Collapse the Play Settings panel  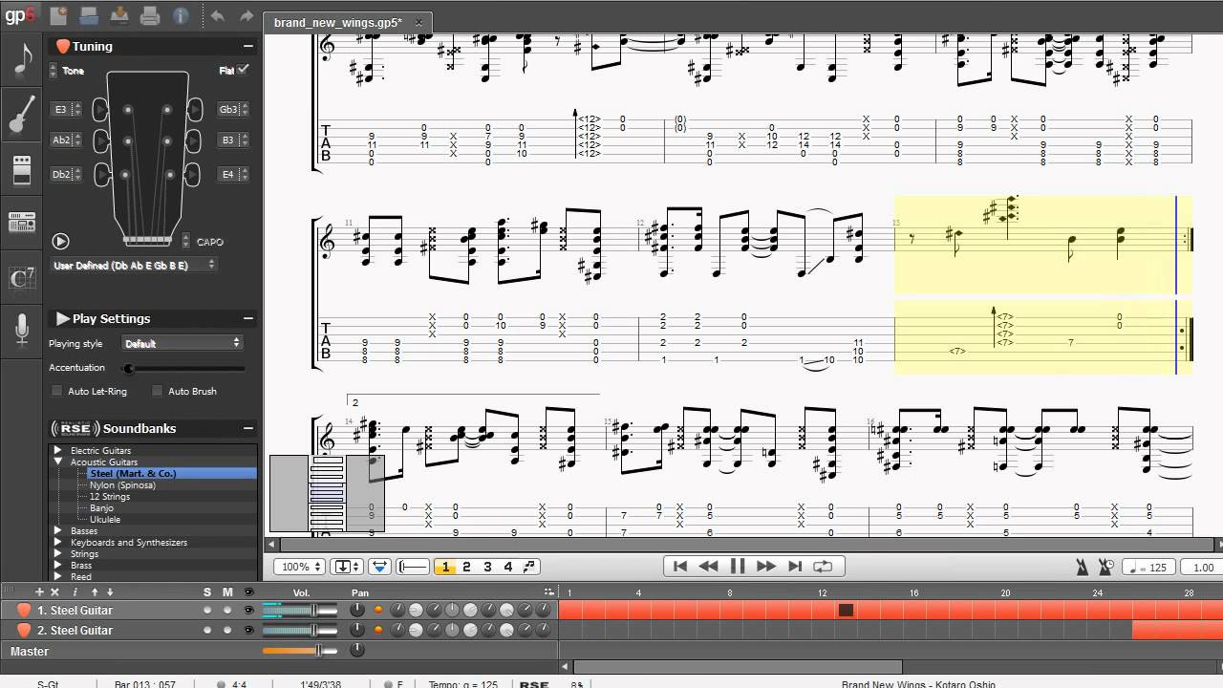247,318
